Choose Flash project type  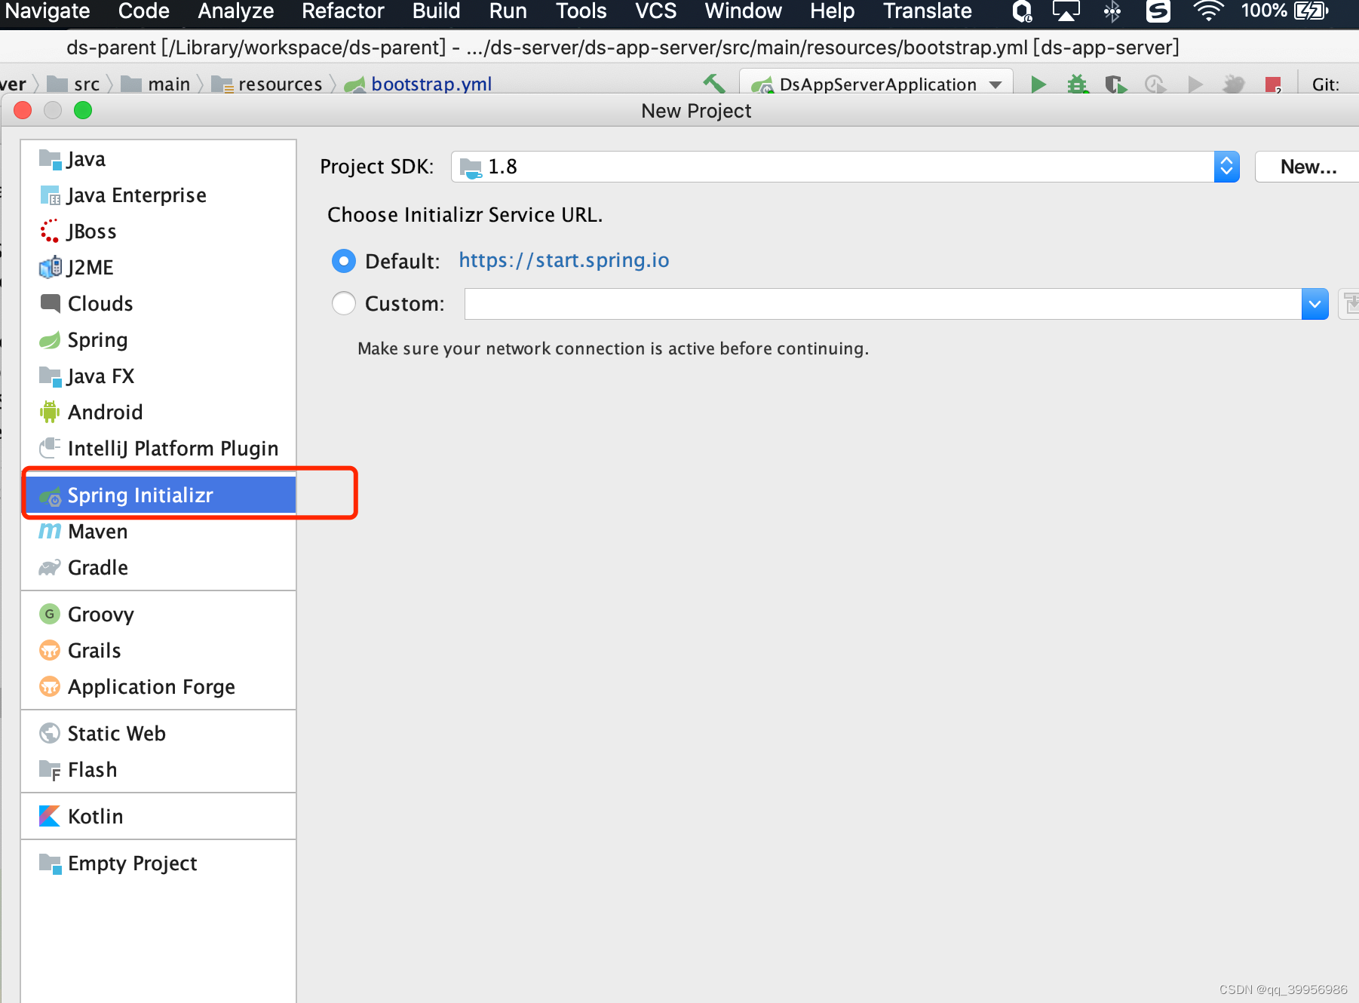158,770
